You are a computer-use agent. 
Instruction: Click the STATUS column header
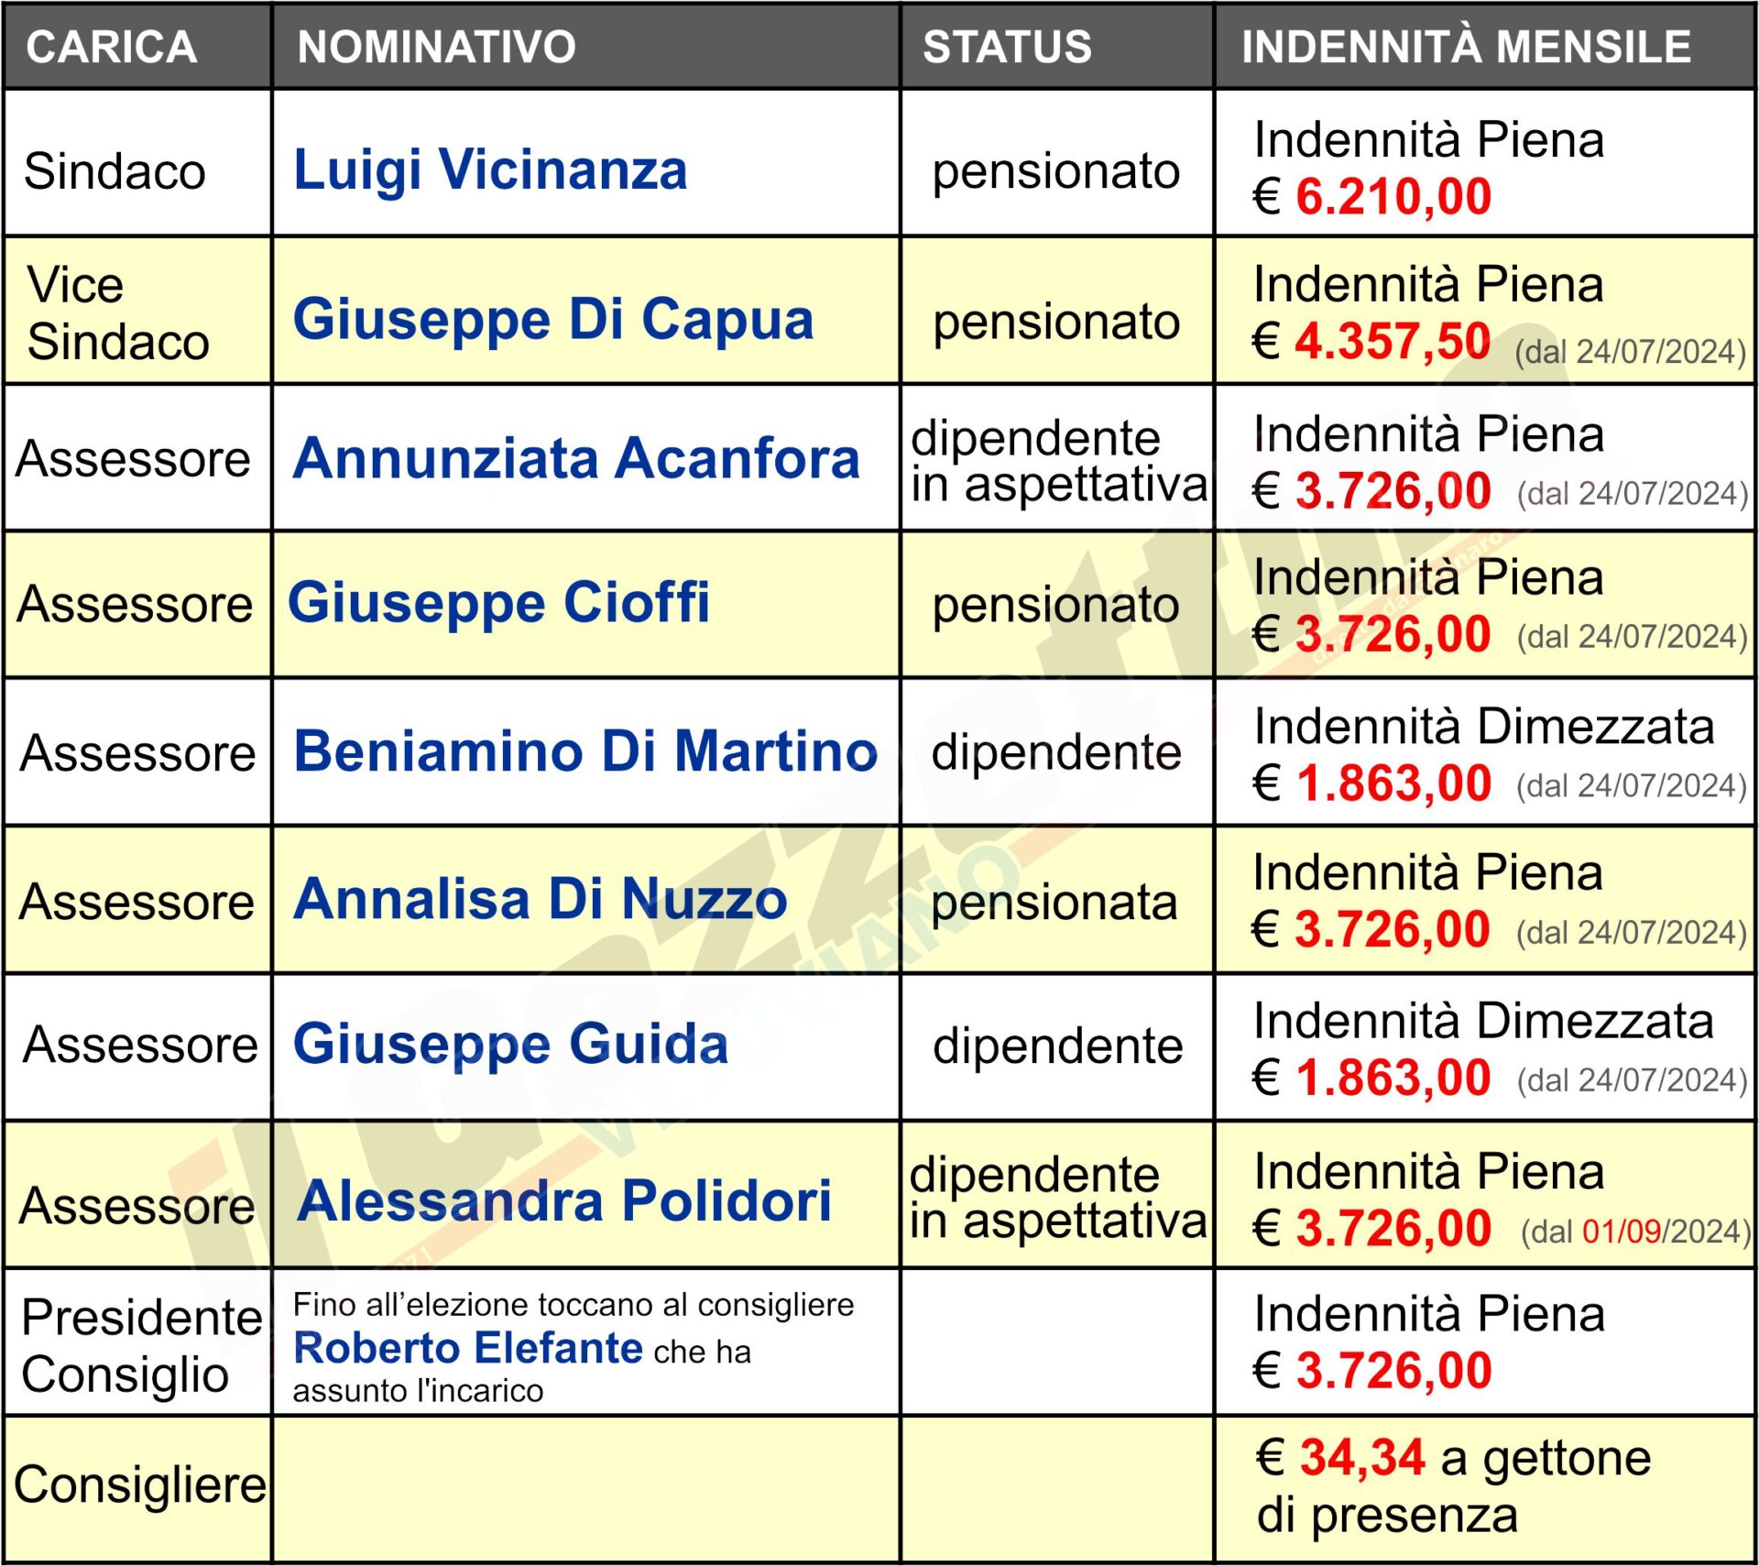(1007, 47)
